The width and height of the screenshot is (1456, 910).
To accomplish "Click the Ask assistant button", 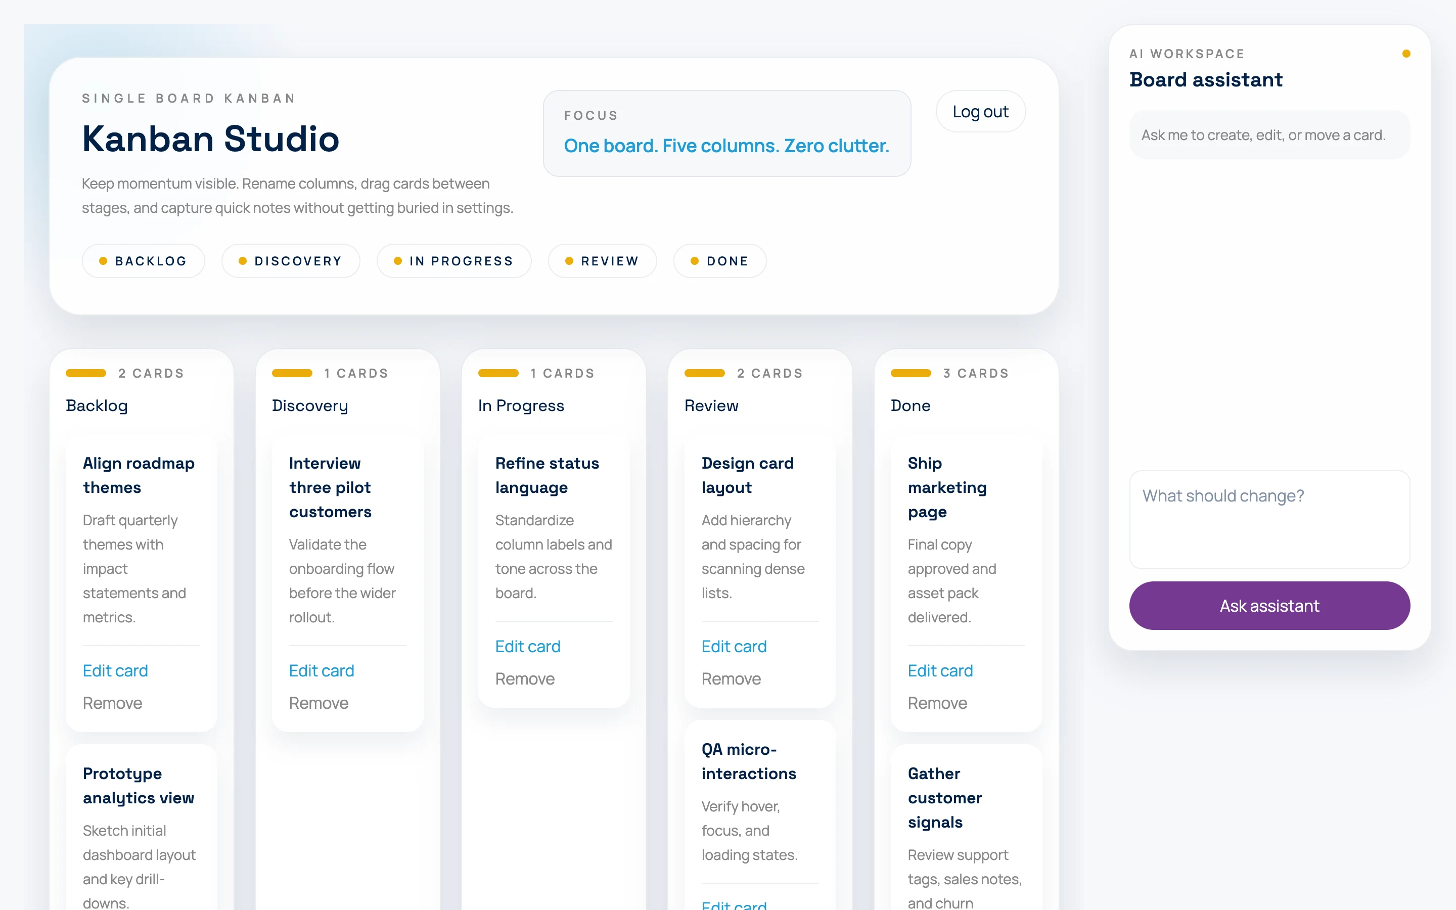I will point(1269,606).
